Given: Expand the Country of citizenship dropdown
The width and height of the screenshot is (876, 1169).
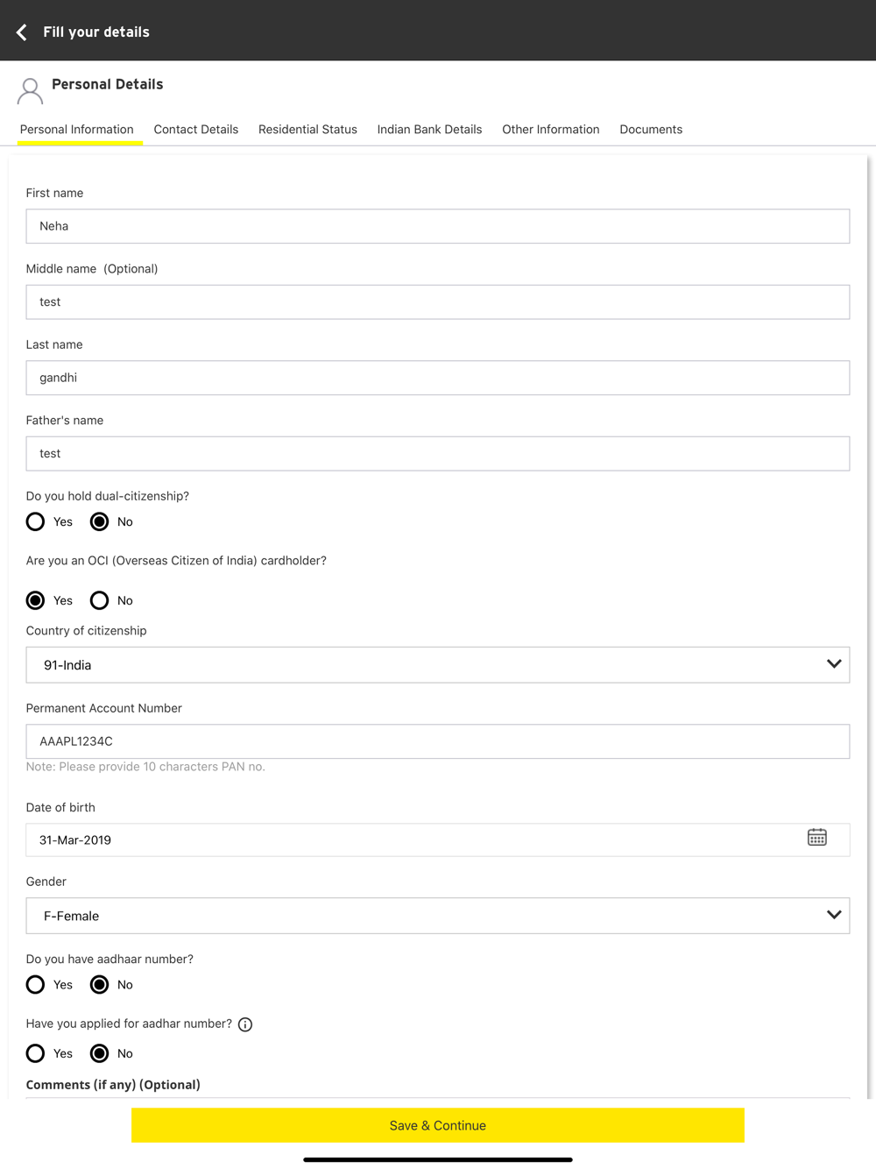Looking at the screenshot, I should coord(438,665).
